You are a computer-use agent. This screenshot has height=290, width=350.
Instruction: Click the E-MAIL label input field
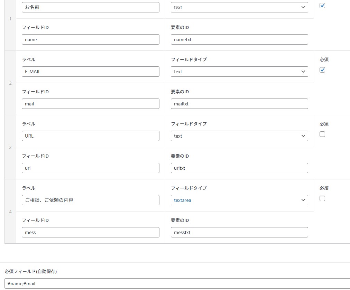(x=90, y=72)
